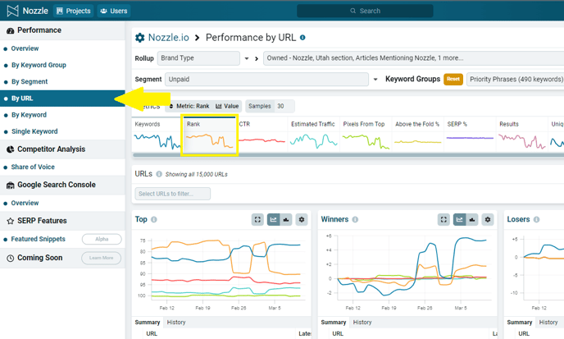Select the Top panel Summary tab

click(x=148, y=322)
